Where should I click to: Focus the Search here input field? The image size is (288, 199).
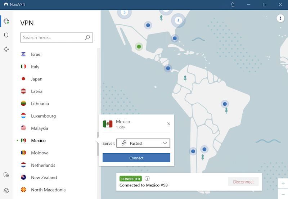point(57,37)
